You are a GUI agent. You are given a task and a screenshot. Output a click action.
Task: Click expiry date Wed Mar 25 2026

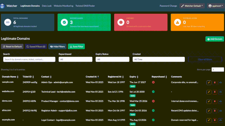(138, 101)
